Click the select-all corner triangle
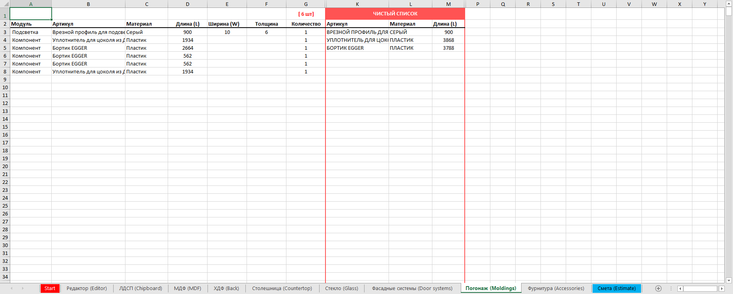The width and height of the screenshot is (733, 294). click(5, 4)
